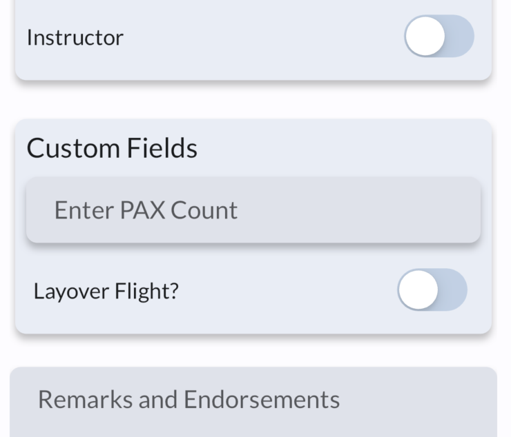The height and width of the screenshot is (437, 511).
Task: Click the "Remarks and Endorsements" placeholder text
Action: click(x=189, y=400)
